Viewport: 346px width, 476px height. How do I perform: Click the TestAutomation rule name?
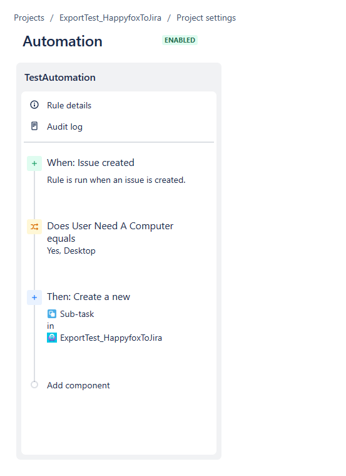(x=60, y=78)
